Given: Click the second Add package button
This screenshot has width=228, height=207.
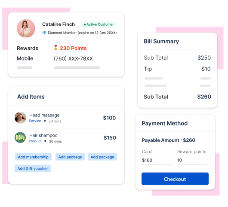Looking at the screenshot, I should [x=102, y=157].
